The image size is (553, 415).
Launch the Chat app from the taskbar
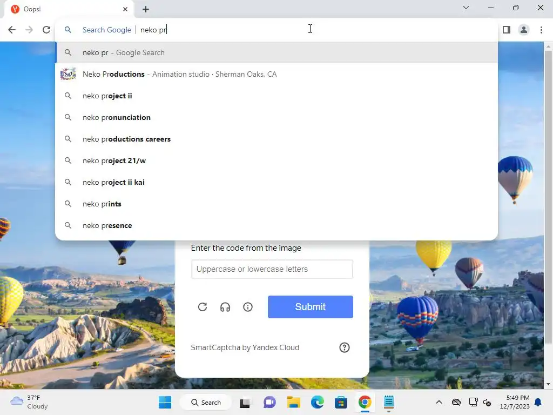(269, 402)
